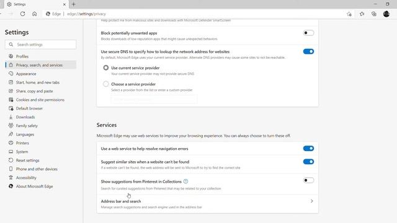Image resolution: width=397 pixels, height=223 pixels.
Task: Open the profile avatar icon
Action: 386,14
